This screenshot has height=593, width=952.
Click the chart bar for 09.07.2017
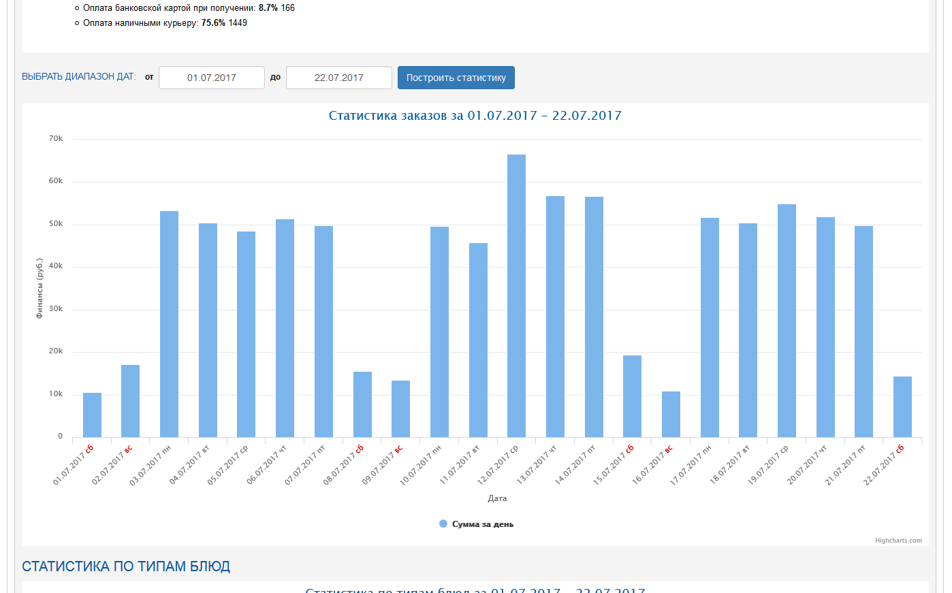tap(401, 408)
